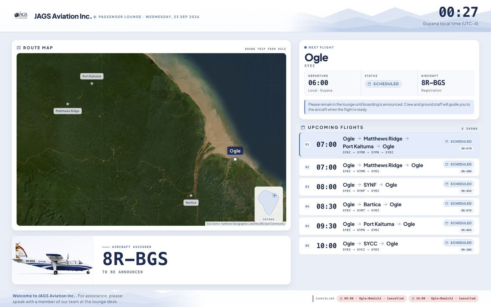Click the 8R-BGS registration in Next Flight
The width and height of the screenshot is (491, 307).
tap(433, 83)
